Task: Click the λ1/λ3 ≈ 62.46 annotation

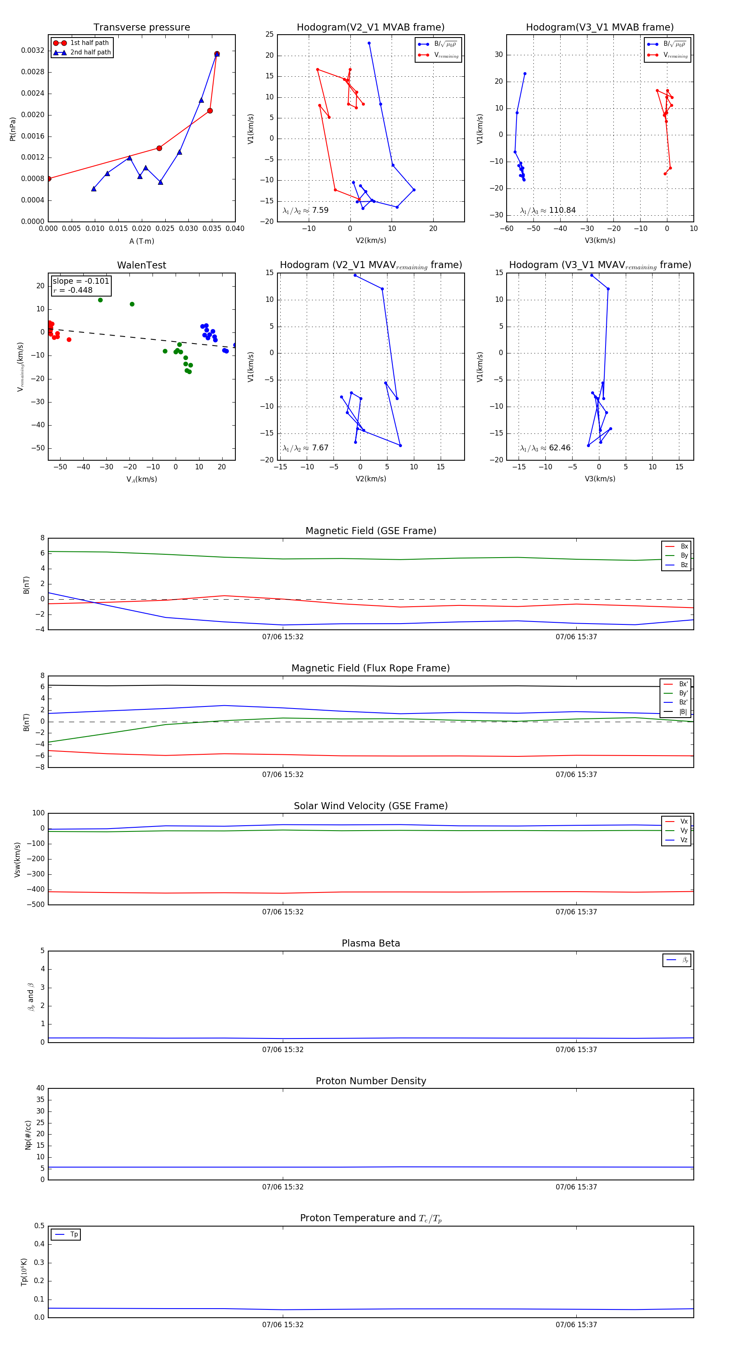Action: [545, 448]
